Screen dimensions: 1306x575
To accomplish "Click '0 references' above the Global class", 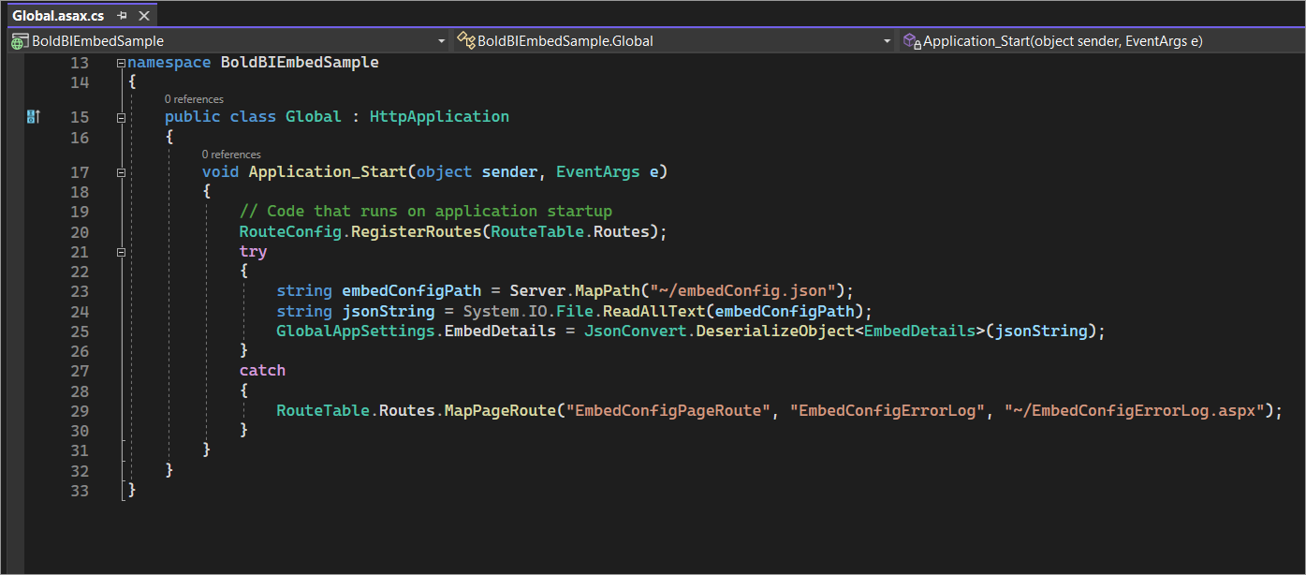I will pyautogui.click(x=194, y=98).
